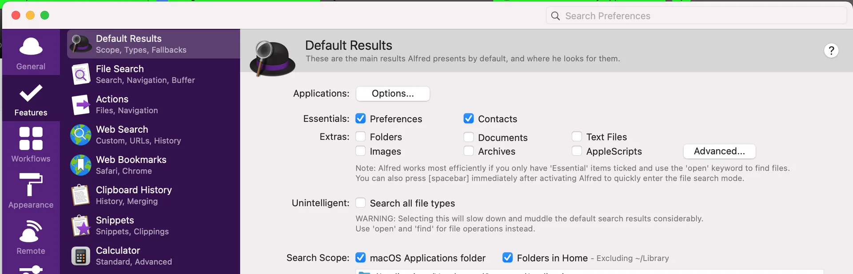Open the Remote section icon
The width and height of the screenshot is (853, 274).
(31, 231)
